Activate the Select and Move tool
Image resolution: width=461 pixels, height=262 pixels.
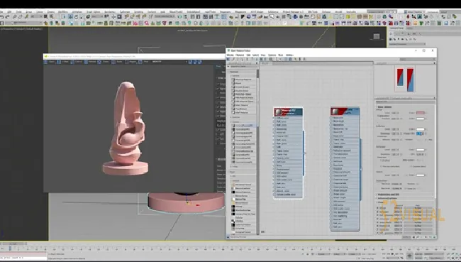point(70,17)
